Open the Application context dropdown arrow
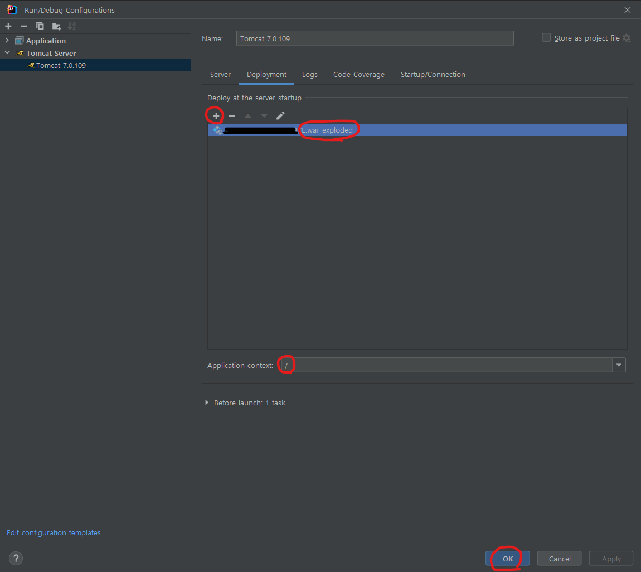 (x=619, y=365)
